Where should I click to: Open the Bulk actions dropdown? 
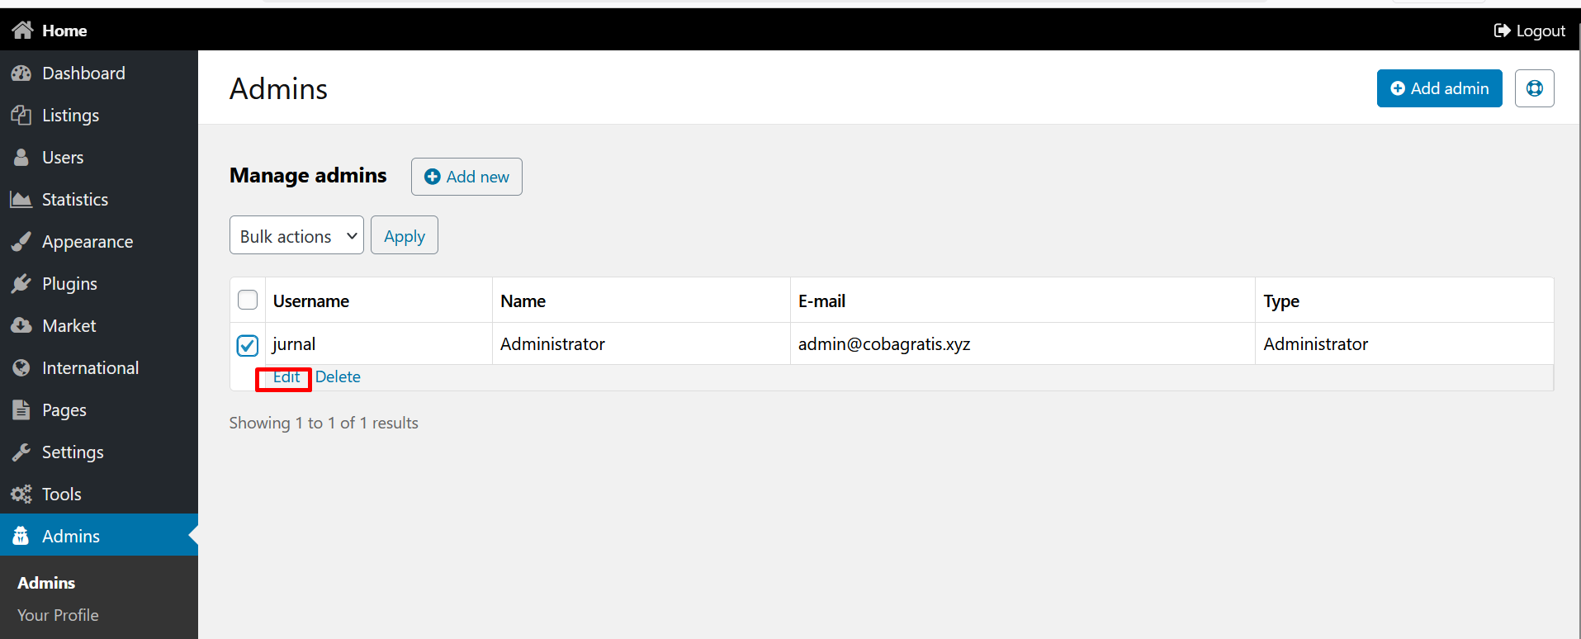(296, 235)
